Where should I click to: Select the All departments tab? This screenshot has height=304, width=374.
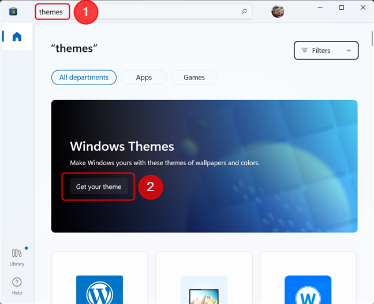pyautogui.click(x=84, y=77)
